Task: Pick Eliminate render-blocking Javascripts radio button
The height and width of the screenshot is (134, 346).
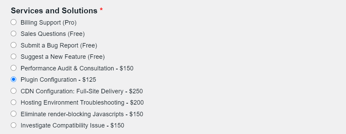Action: click(13, 114)
